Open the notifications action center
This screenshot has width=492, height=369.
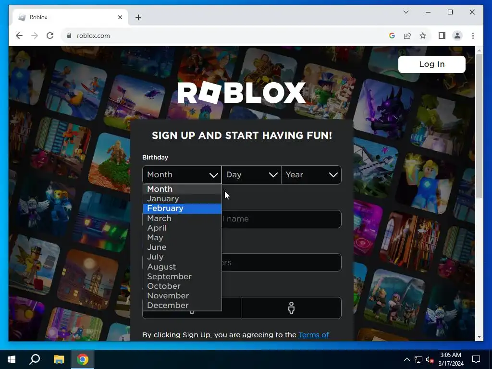click(476, 359)
